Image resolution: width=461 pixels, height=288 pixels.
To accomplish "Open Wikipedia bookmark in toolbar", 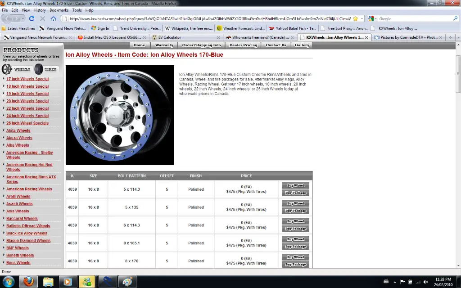I will pos(189,28).
